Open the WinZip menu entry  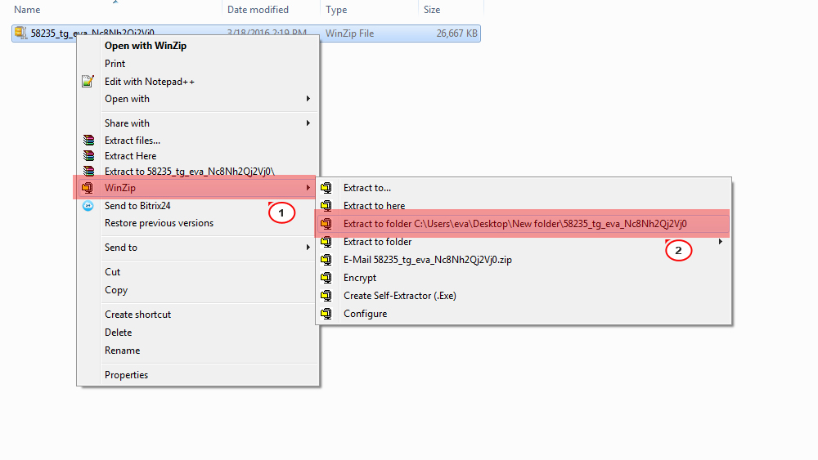(198, 188)
